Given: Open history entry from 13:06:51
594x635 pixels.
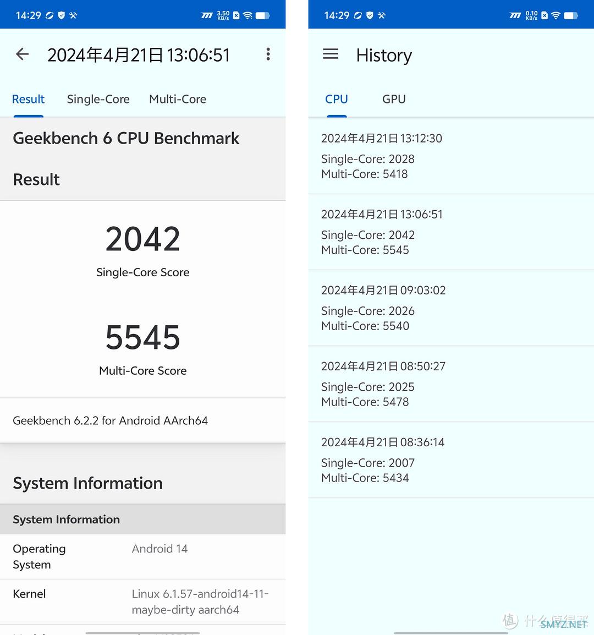Looking at the screenshot, I should pos(451,232).
